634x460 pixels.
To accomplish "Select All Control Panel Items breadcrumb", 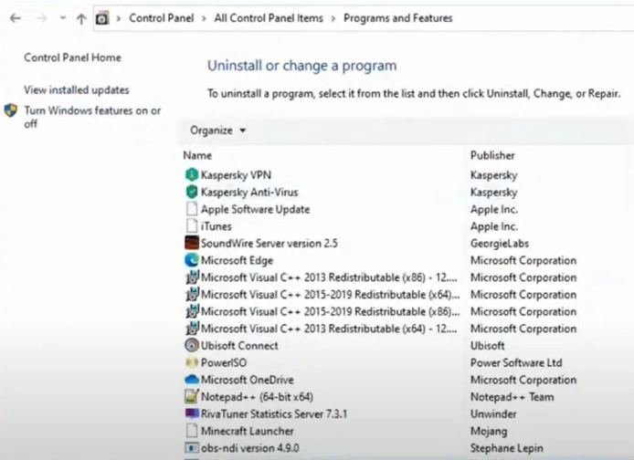I will tap(269, 18).
